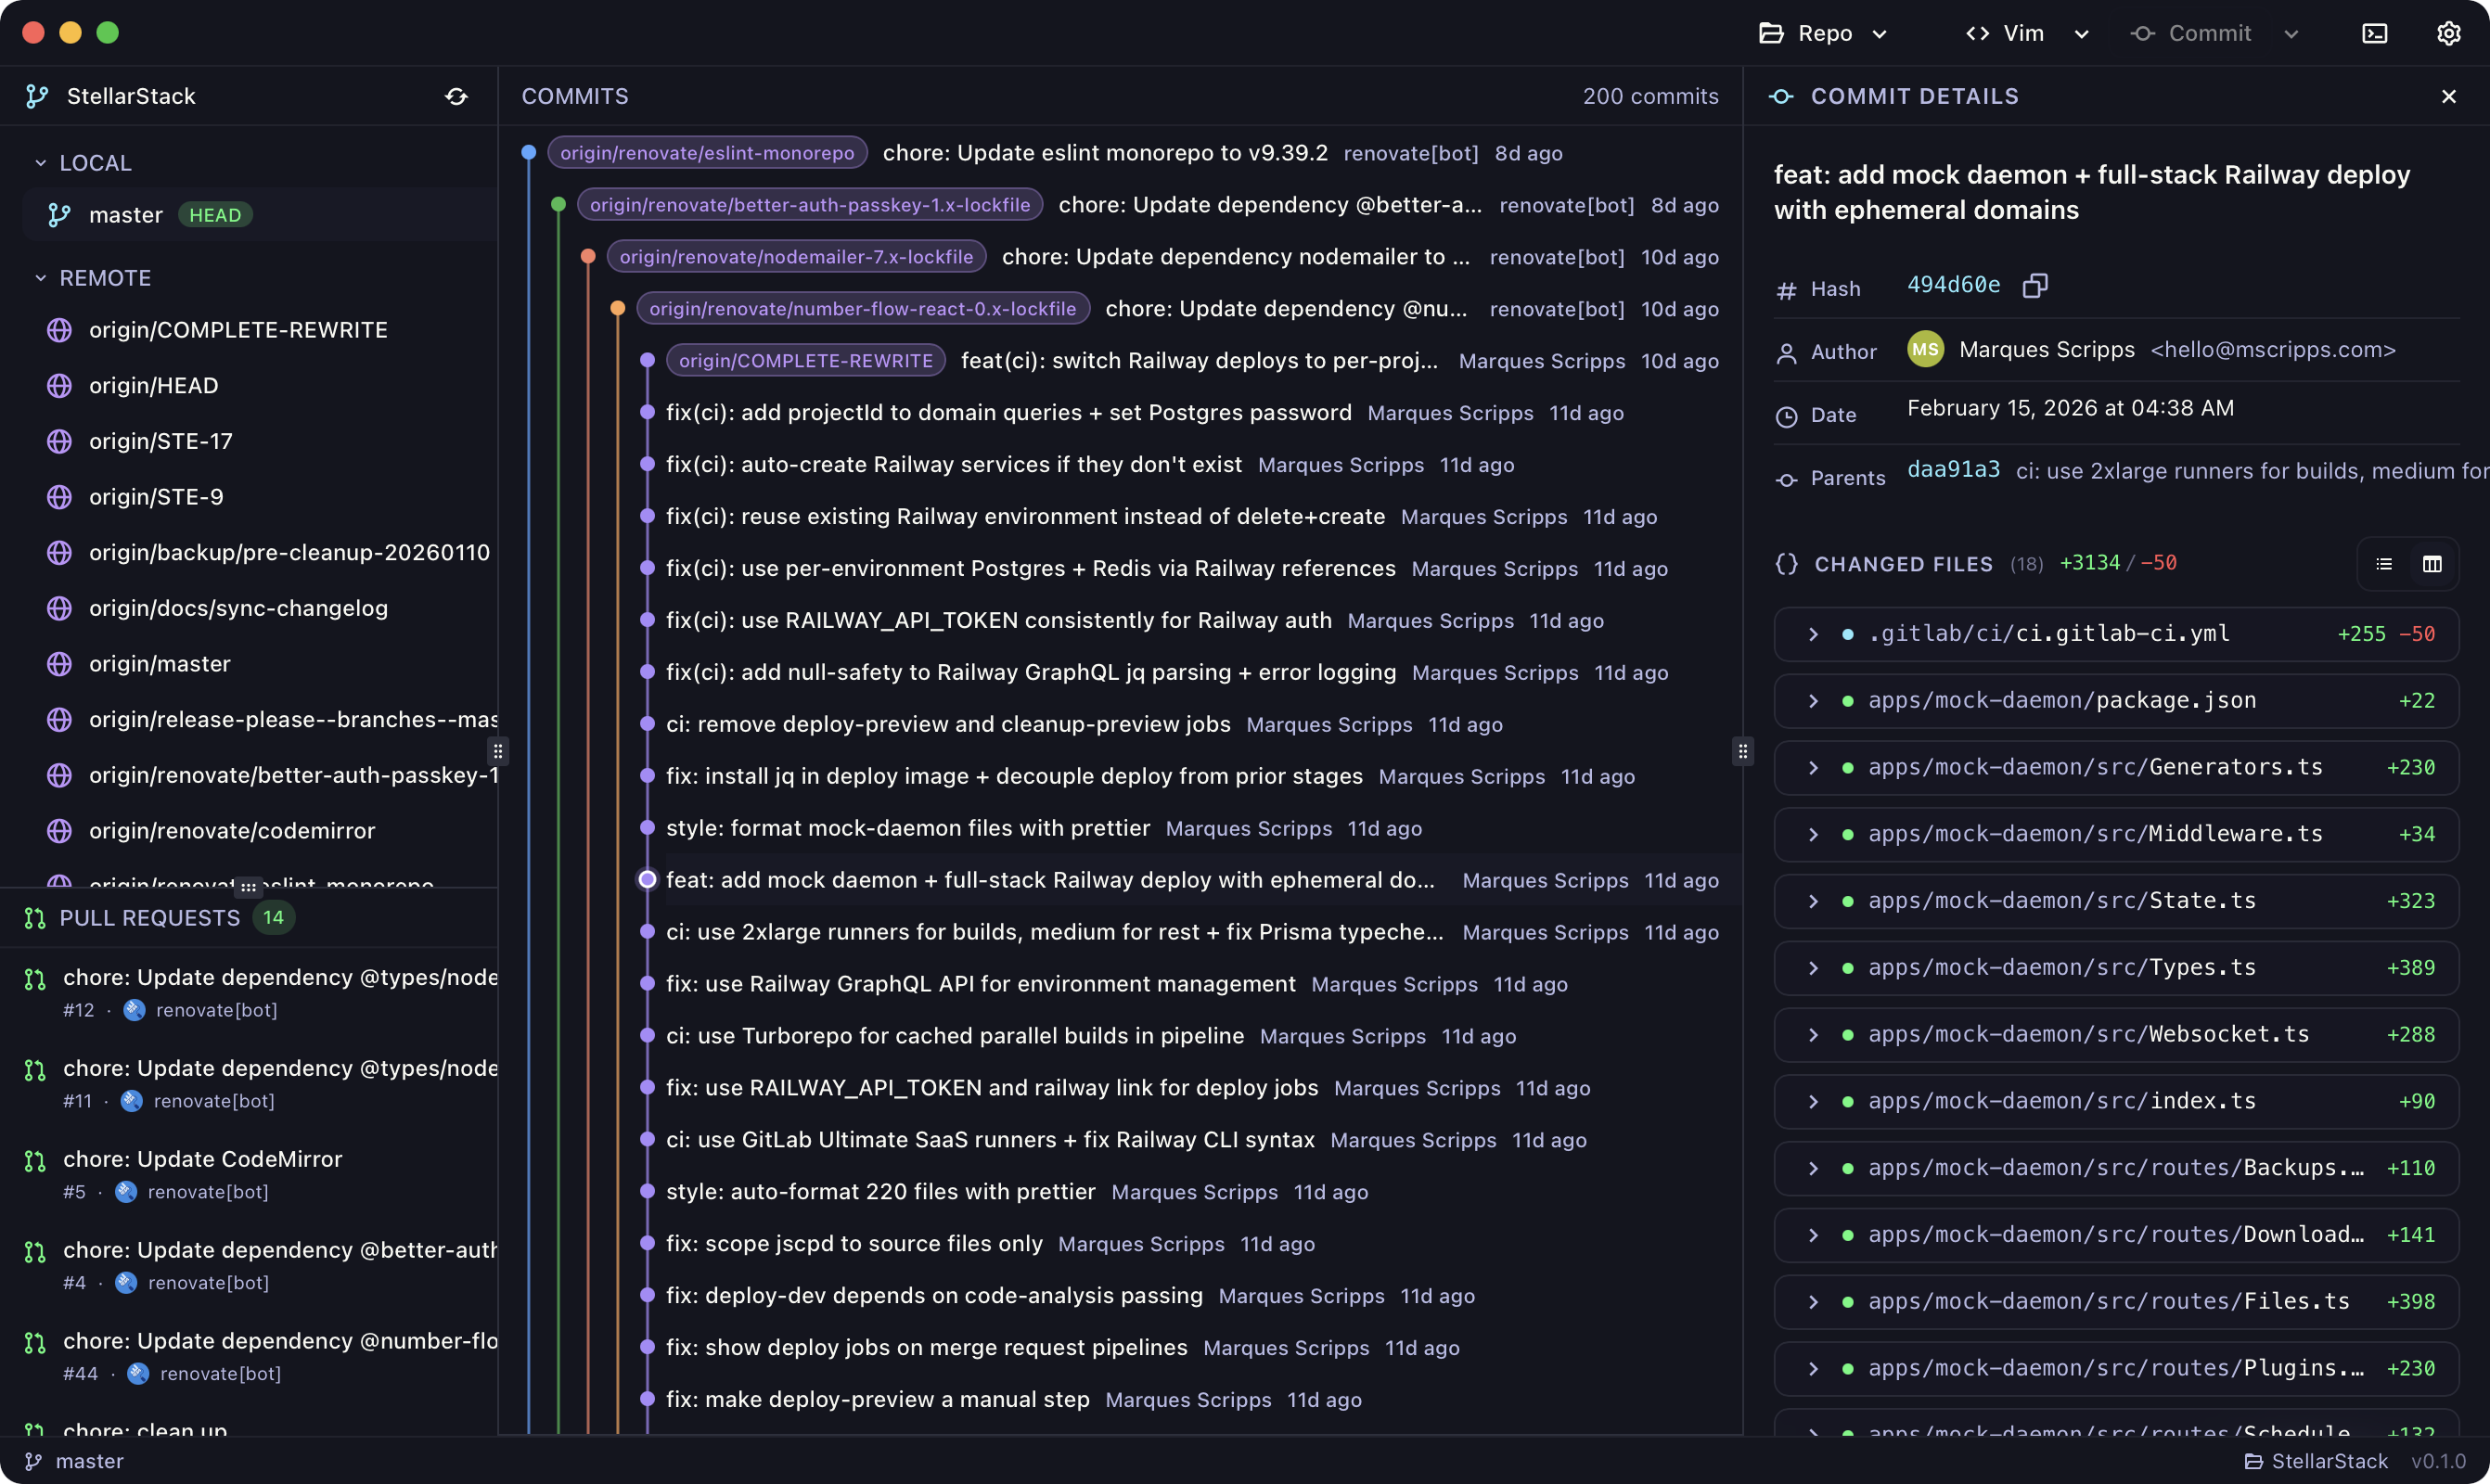Click the refresh icon next to StellarStack
Screen dimensions: 2490x1484
click(x=456, y=96)
